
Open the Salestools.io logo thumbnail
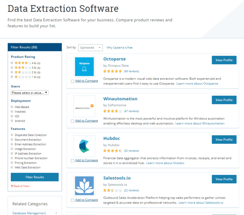coord(84,186)
